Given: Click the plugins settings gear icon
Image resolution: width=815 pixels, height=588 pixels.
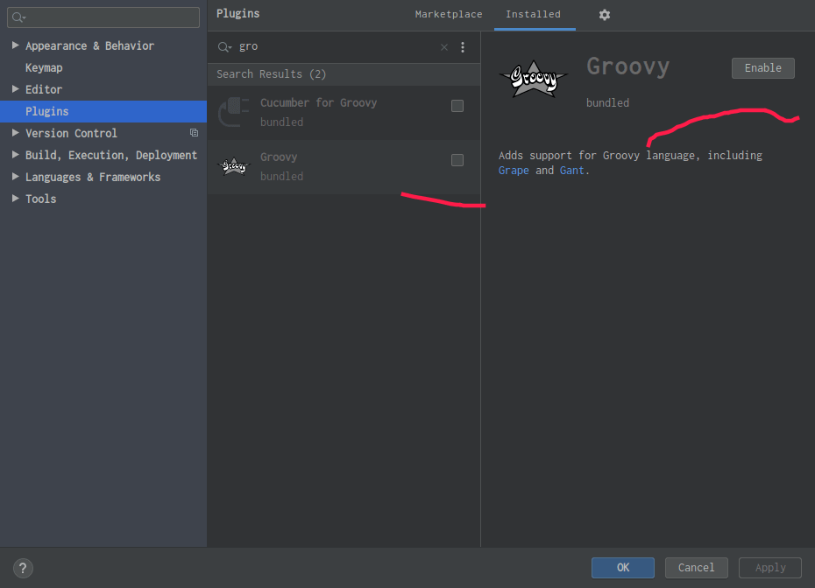Looking at the screenshot, I should pyautogui.click(x=604, y=15).
